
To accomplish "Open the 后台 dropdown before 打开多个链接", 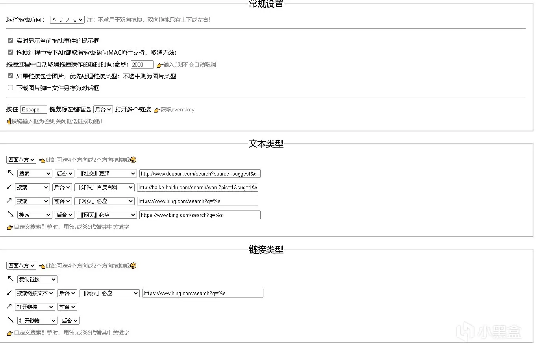I will 103,109.
